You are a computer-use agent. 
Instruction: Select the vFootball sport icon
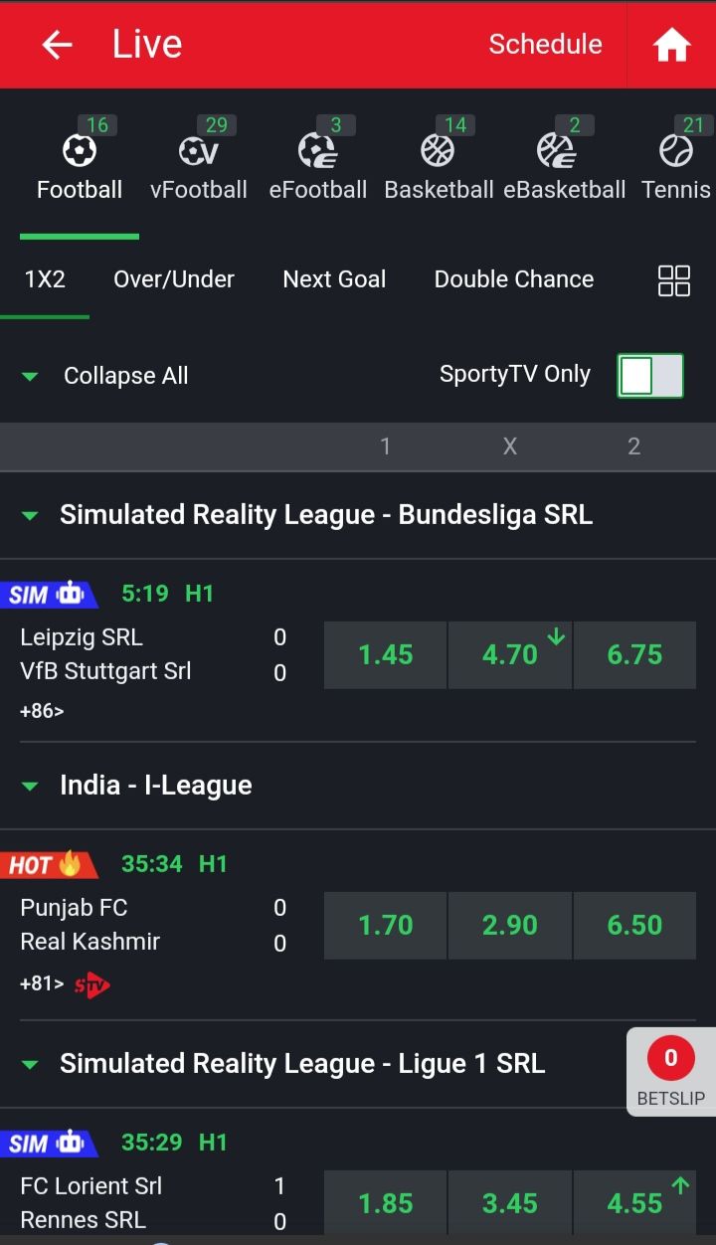[199, 151]
